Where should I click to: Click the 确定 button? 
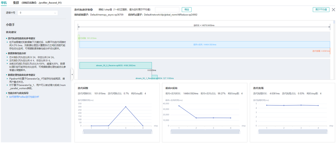pos(187,10)
